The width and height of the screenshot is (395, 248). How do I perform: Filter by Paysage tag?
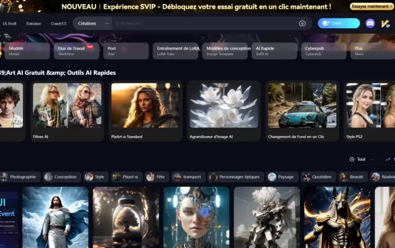point(282,177)
